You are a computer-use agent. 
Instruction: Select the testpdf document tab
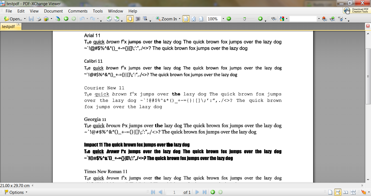point(10,27)
